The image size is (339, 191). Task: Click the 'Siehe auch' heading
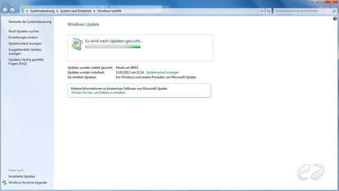(16, 170)
